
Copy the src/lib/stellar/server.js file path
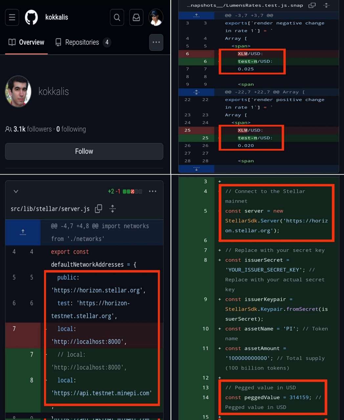[98, 209]
